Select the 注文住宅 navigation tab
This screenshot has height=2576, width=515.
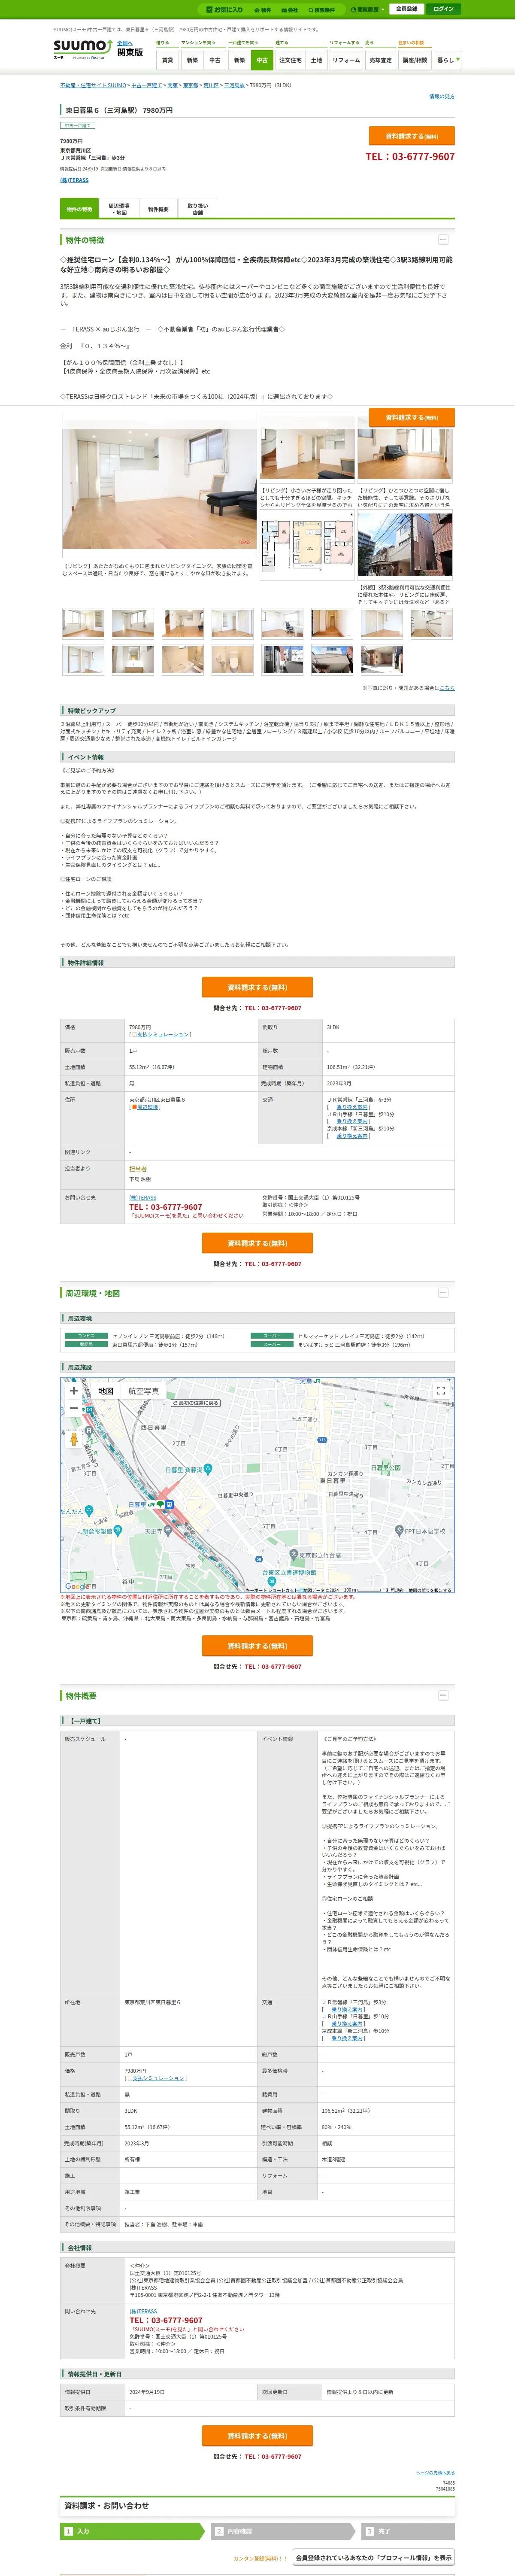pos(290,60)
